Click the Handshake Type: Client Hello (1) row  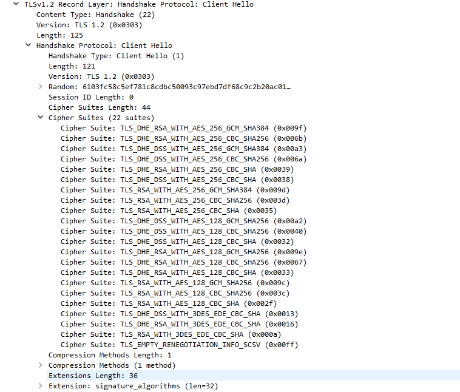pos(116,56)
